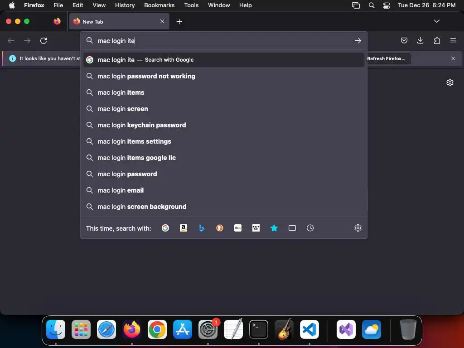Pick suggestion 'mac login keychain password'
The width and height of the screenshot is (464, 348).
[x=223, y=125]
